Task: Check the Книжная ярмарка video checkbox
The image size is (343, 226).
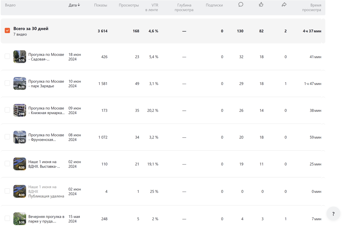Action: tap(7, 110)
